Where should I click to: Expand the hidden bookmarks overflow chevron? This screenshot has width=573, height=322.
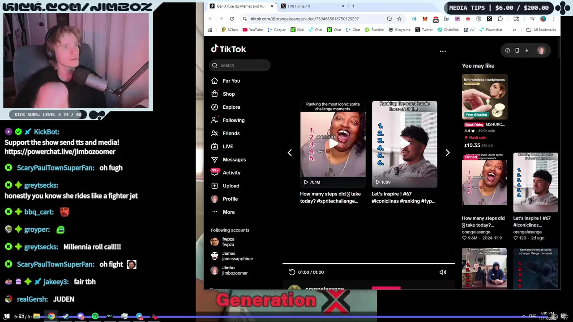click(514, 30)
